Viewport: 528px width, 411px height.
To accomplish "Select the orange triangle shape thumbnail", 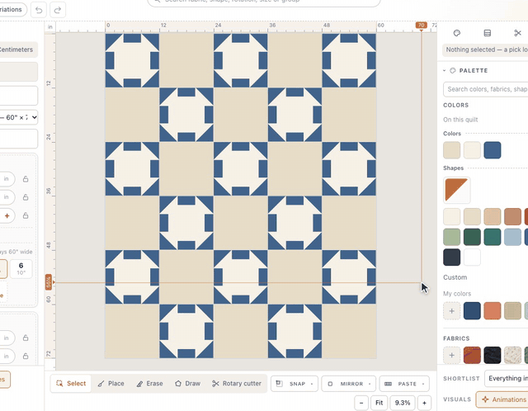I will [x=456, y=190].
